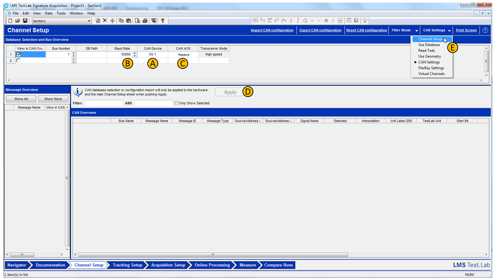494x279 pixels.
Task: Open the Data menu
Action: tap(49, 13)
